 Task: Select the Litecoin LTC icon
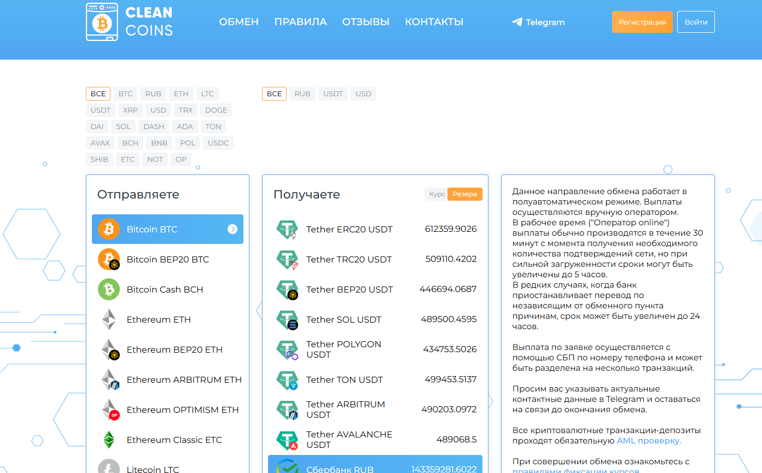point(108,468)
